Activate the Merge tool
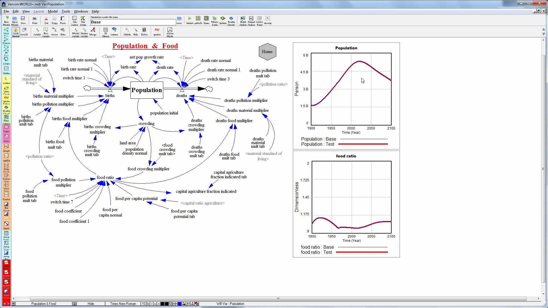 tap(93, 31)
